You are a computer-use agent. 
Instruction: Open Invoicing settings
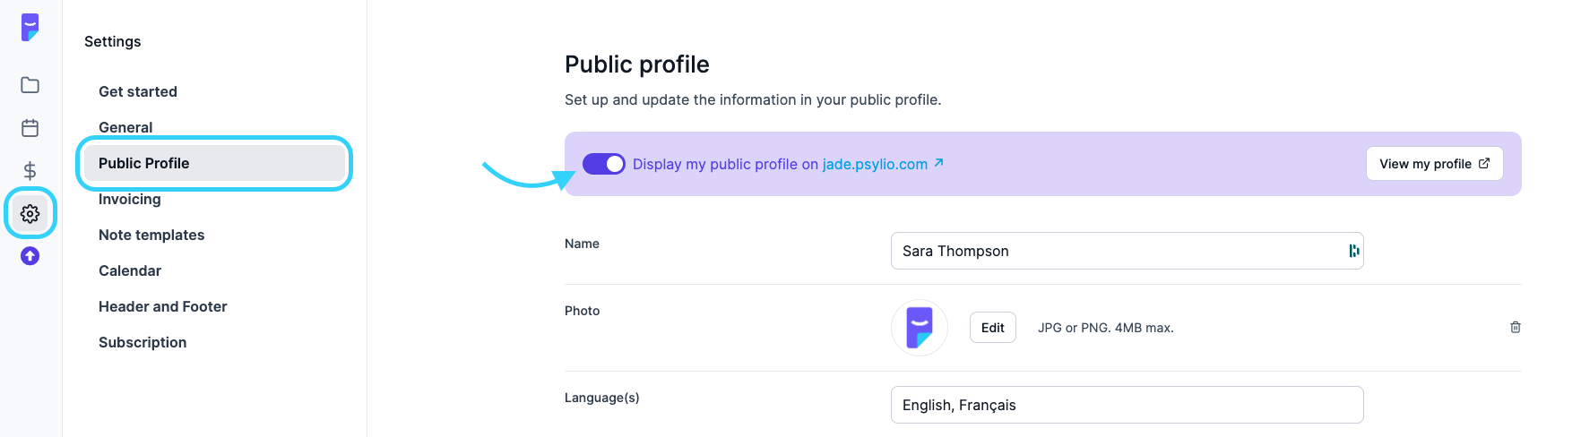point(130,199)
